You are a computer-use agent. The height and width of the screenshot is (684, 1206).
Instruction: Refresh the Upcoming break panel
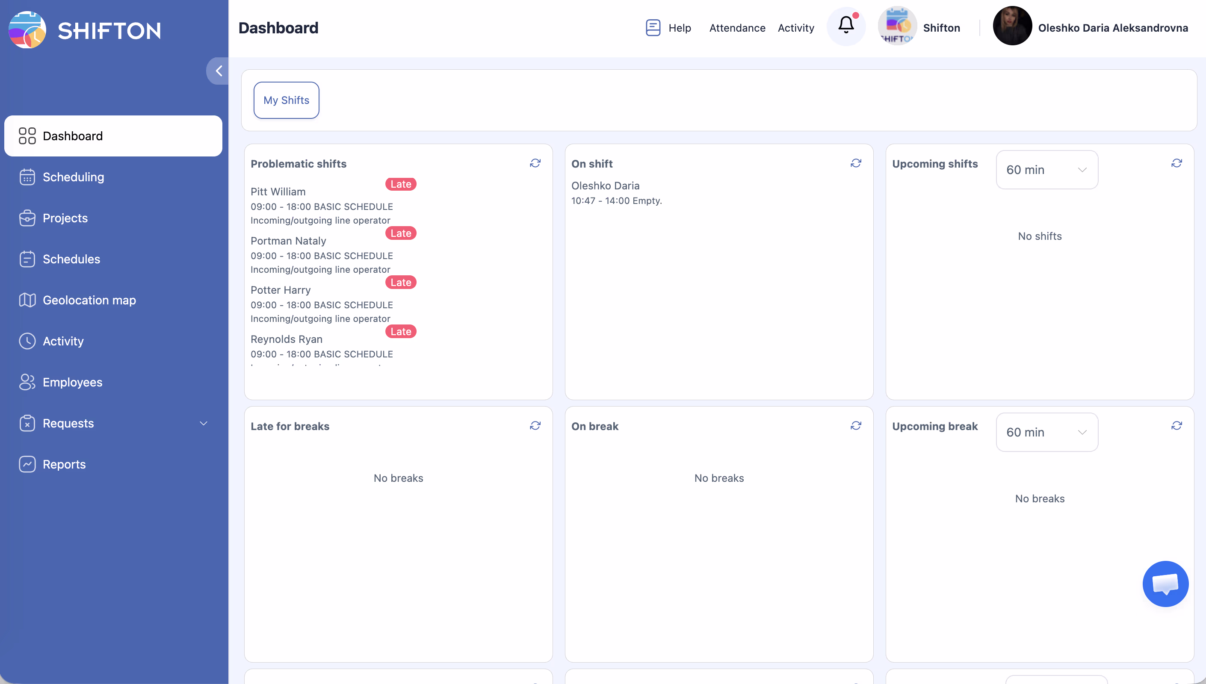pyautogui.click(x=1176, y=426)
